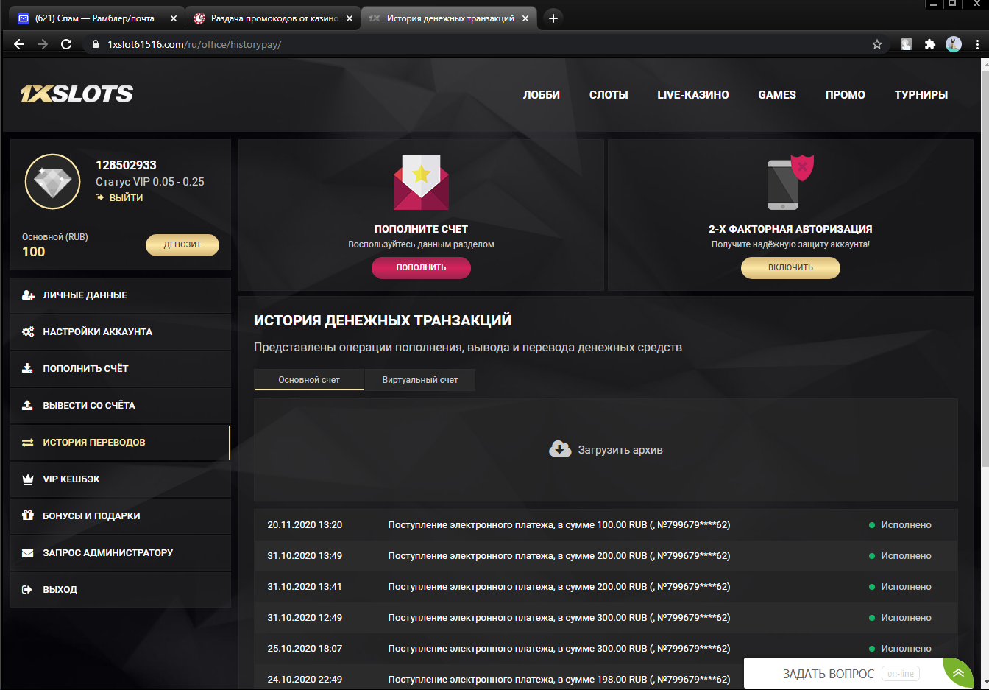The image size is (989, 690).
Task: Select the 25.10.2020 18:07 transaction date
Action: click(x=305, y=649)
